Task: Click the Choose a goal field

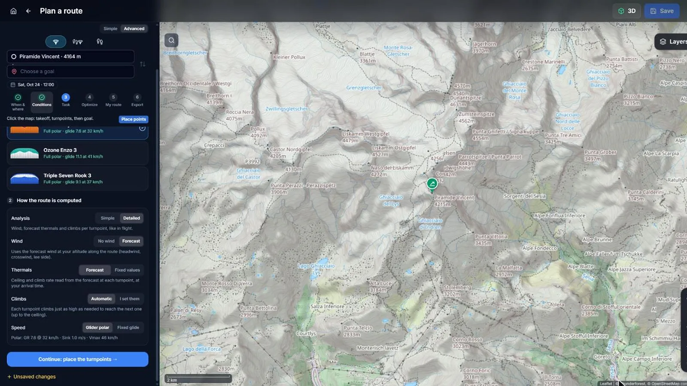Action: click(x=70, y=72)
